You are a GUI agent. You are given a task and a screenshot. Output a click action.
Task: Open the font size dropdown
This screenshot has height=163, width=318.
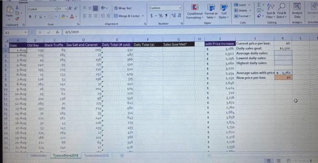click(66, 9)
